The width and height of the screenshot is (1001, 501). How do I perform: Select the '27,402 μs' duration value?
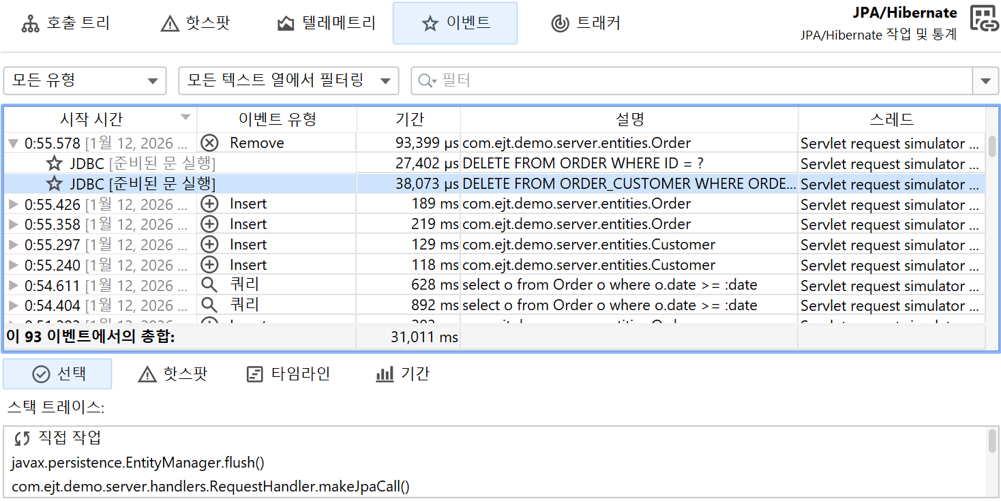coord(427,164)
